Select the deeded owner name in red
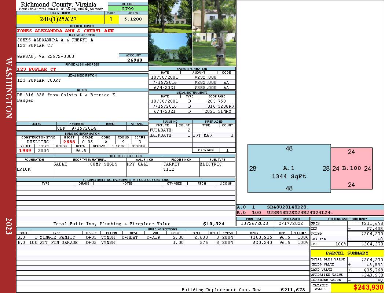This screenshot has height=293, width=385. [65, 31]
